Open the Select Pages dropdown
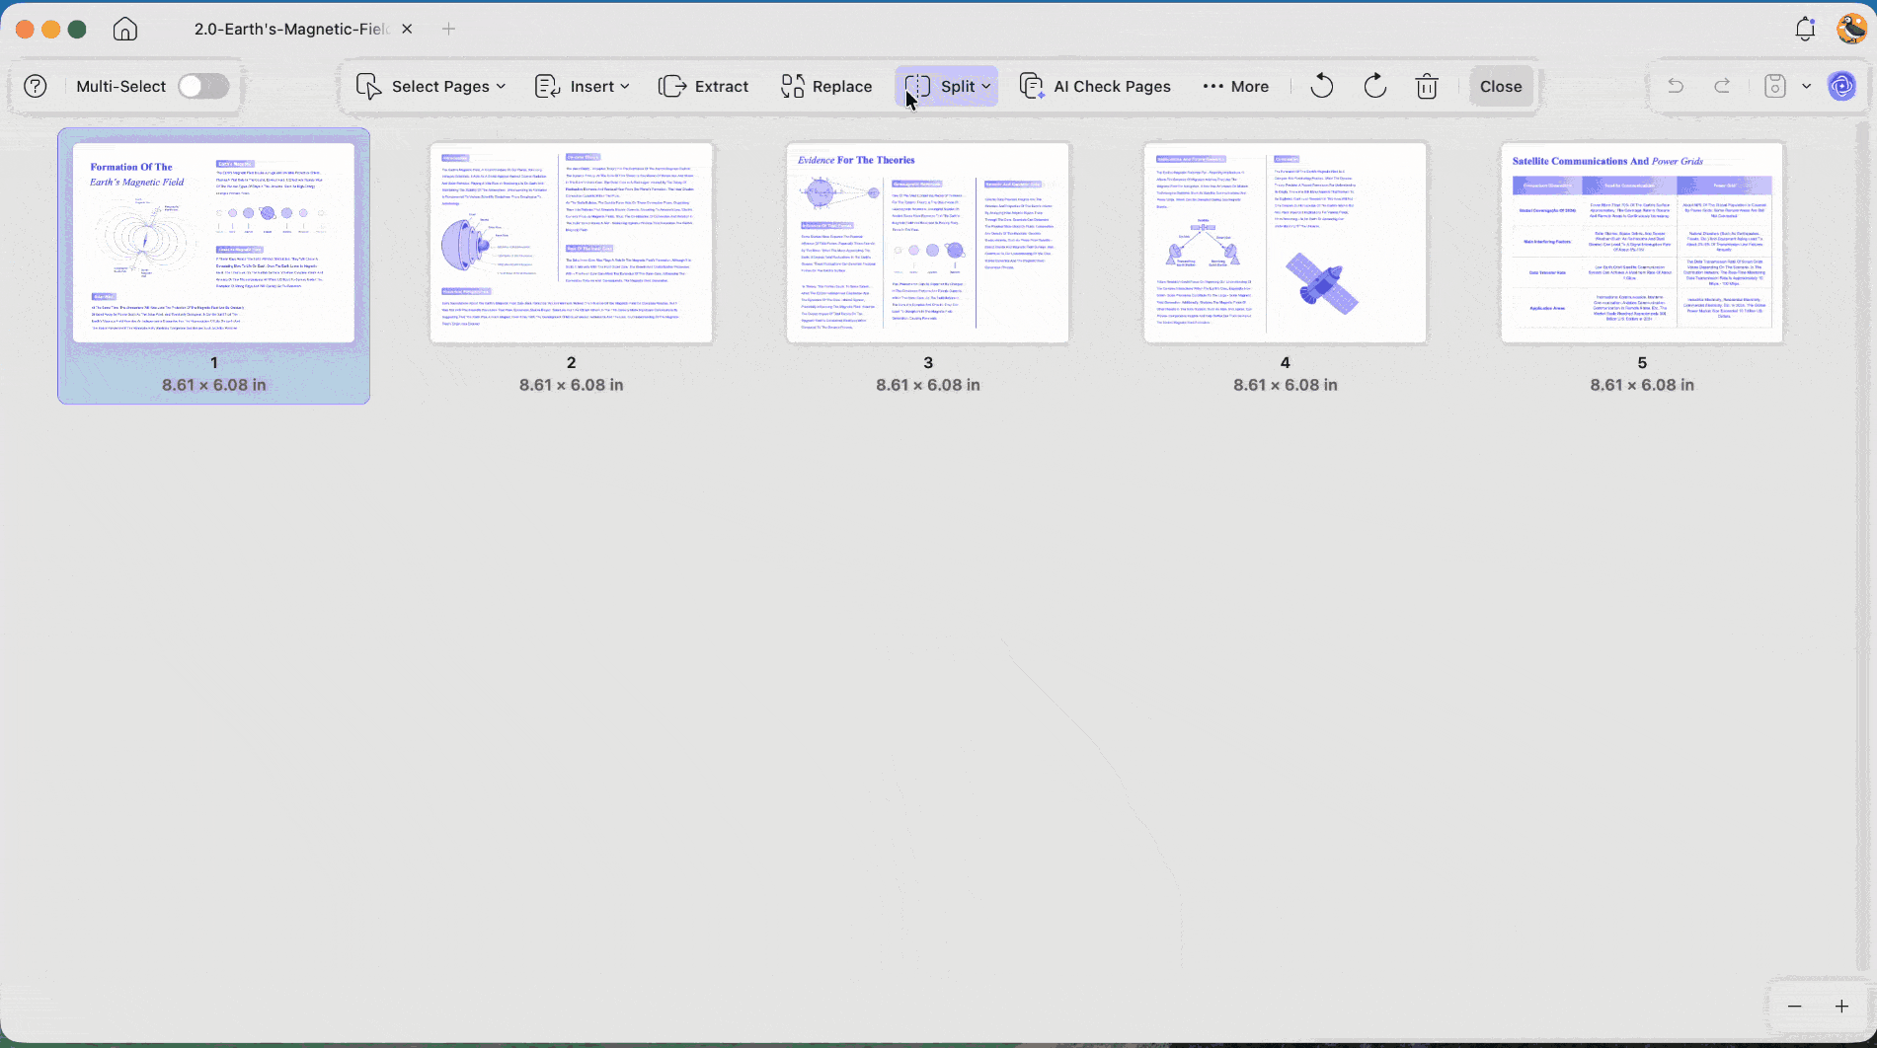Image resolution: width=1877 pixels, height=1048 pixels. pyautogui.click(x=430, y=87)
